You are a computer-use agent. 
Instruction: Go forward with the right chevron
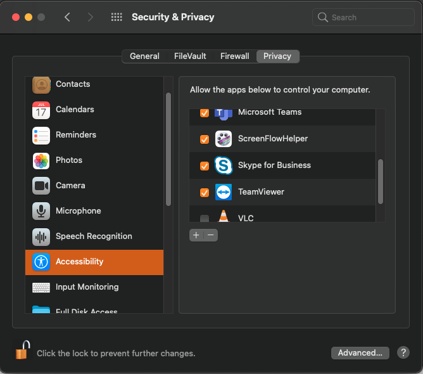point(91,17)
